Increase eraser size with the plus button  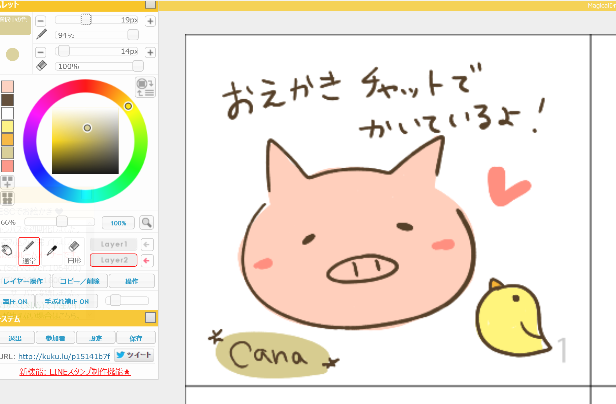pyautogui.click(x=150, y=52)
